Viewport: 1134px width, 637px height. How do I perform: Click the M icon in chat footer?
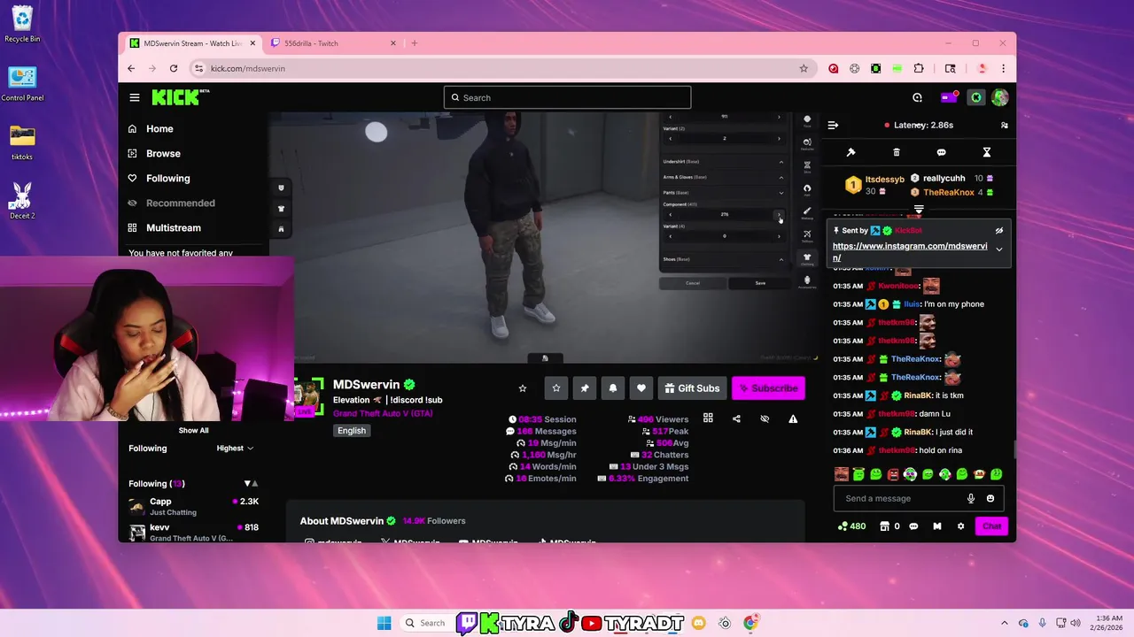936,526
